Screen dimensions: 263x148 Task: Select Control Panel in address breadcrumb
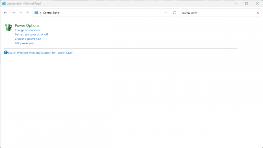point(51,13)
